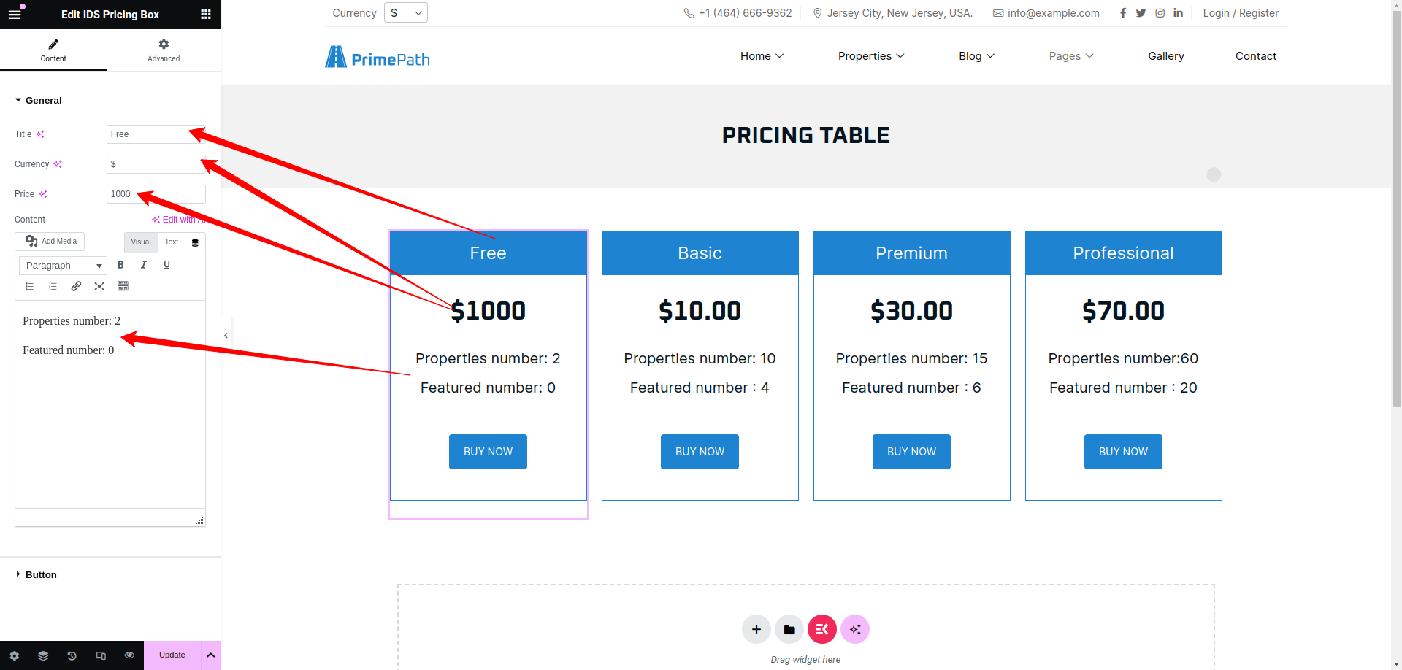Click the dynamic tags database icon
This screenshot has height=670, width=1402.
pyautogui.click(x=195, y=242)
